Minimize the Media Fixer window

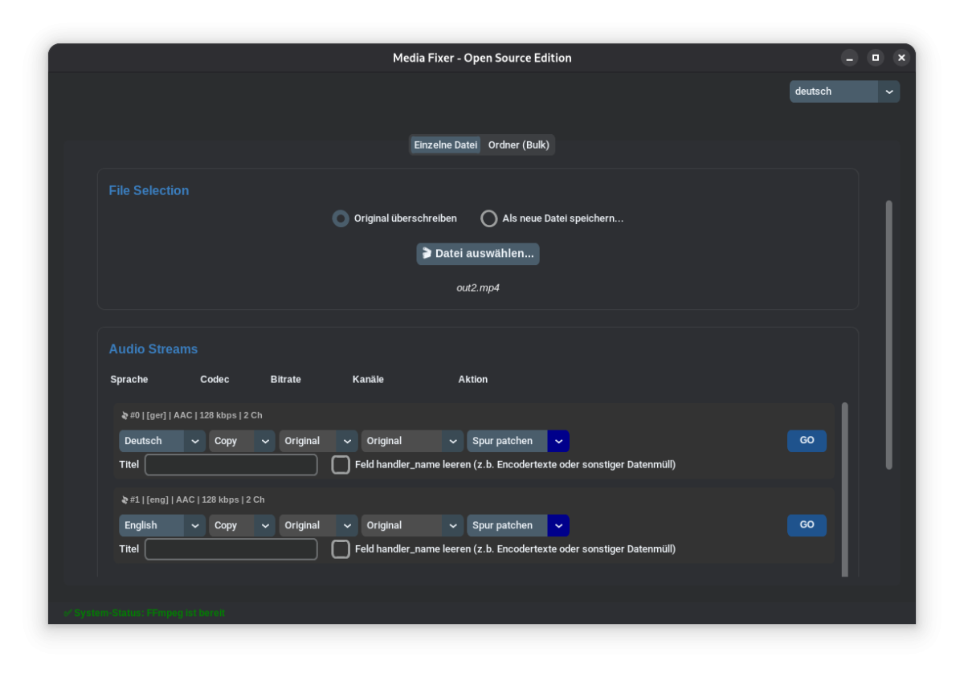849,58
